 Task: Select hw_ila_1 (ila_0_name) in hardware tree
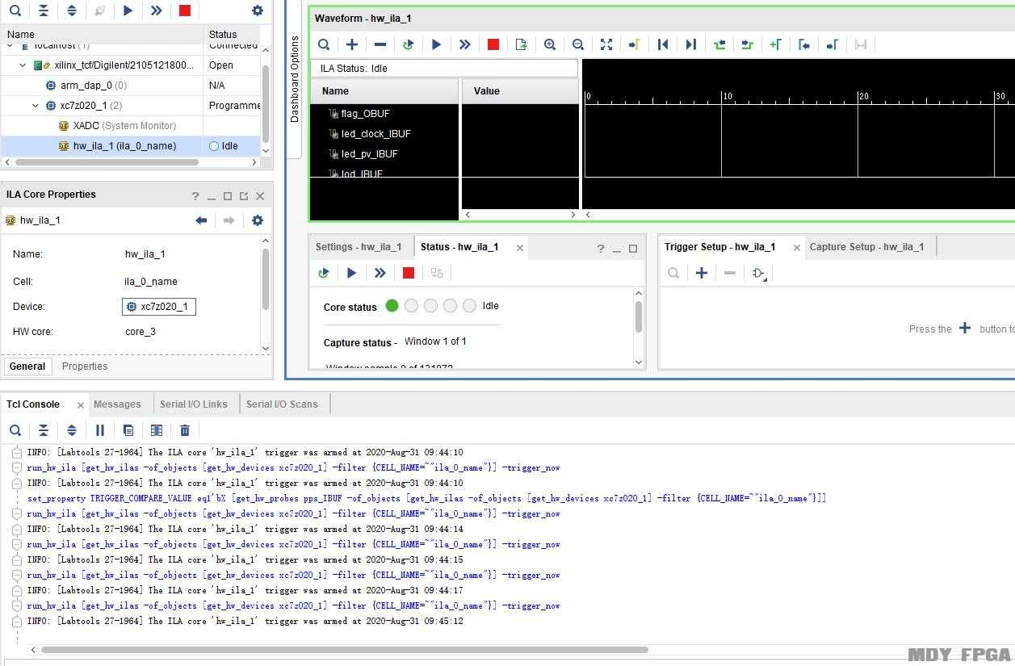pyautogui.click(x=124, y=146)
